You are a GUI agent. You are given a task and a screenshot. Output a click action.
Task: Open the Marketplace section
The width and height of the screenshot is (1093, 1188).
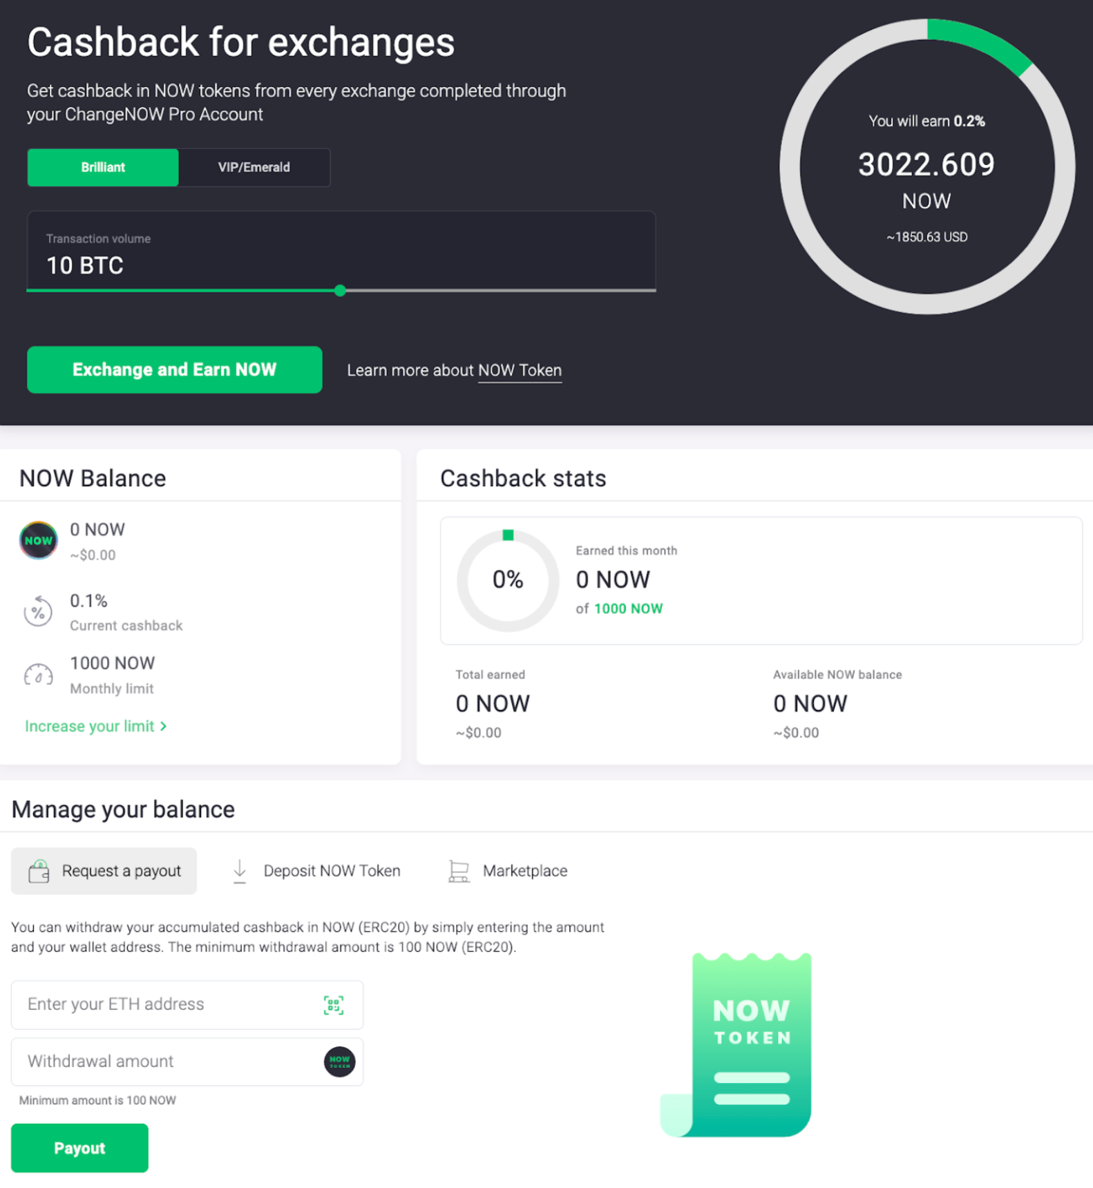tap(525, 870)
